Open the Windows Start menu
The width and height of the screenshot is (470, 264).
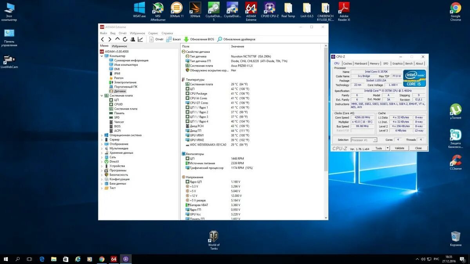6,259
